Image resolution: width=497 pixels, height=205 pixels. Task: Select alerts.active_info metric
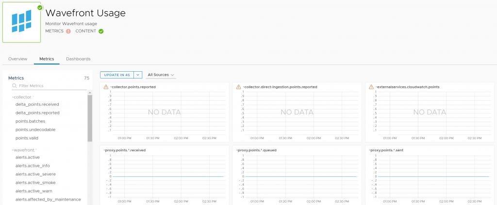tap(33, 166)
